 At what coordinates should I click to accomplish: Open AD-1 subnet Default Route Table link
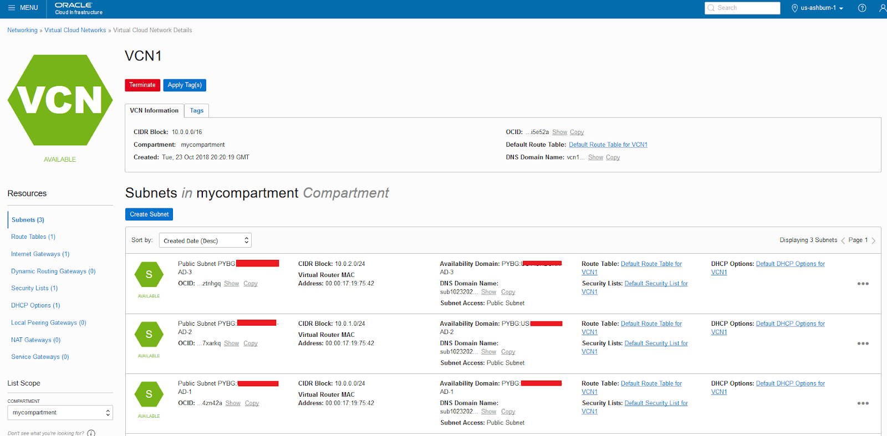tap(651, 383)
